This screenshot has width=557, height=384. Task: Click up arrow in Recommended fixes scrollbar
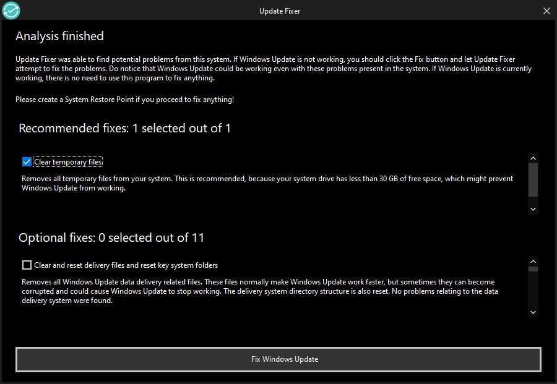click(x=533, y=158)
